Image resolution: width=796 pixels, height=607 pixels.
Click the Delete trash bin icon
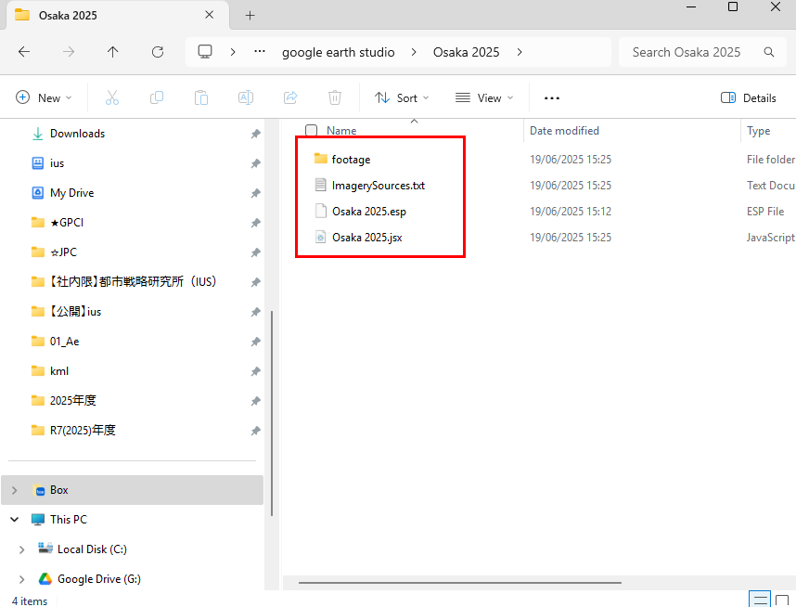335,97
